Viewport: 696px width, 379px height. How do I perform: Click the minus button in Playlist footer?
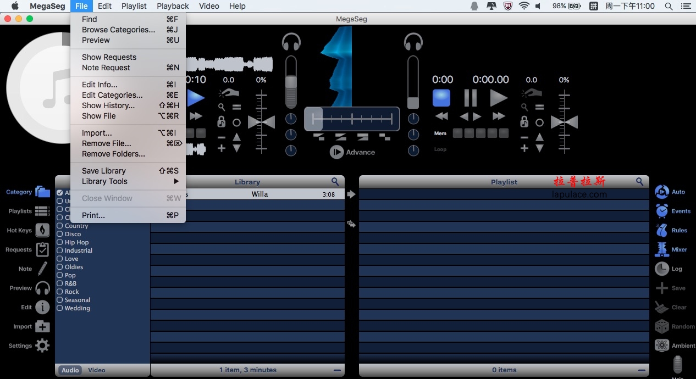pyautogui.click(x=641, y=370)
